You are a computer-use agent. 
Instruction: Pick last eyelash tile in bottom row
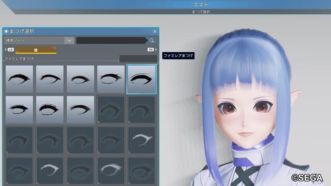(141, 171)
